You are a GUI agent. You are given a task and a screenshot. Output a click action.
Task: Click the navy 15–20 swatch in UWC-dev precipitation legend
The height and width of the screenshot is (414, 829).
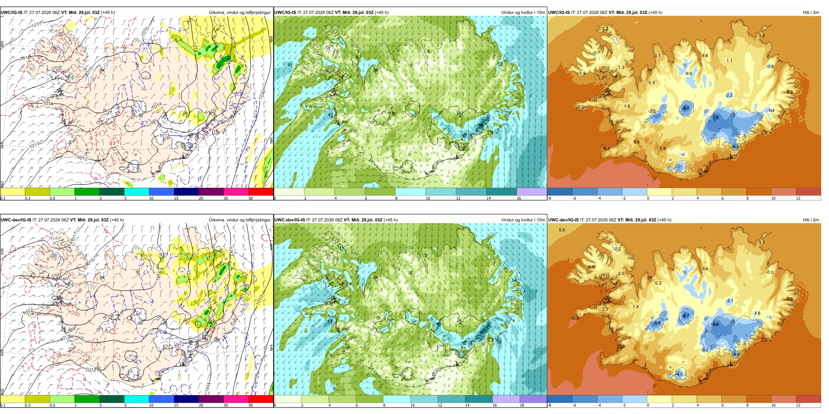186,399
